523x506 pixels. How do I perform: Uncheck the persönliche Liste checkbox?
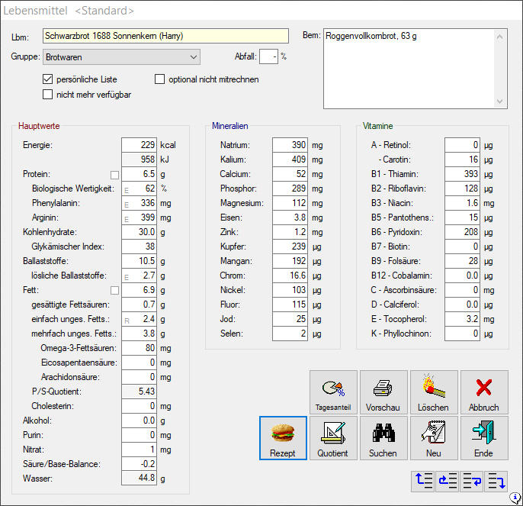(x=48, y=79)
